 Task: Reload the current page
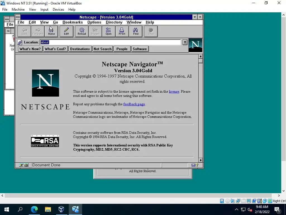point(82,31)
